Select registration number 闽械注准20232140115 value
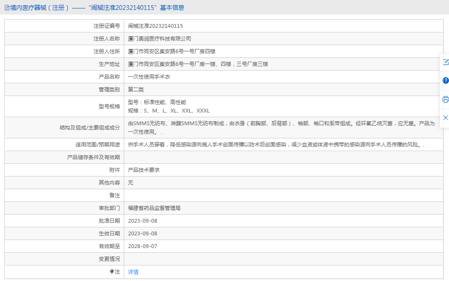 [155, 26]
